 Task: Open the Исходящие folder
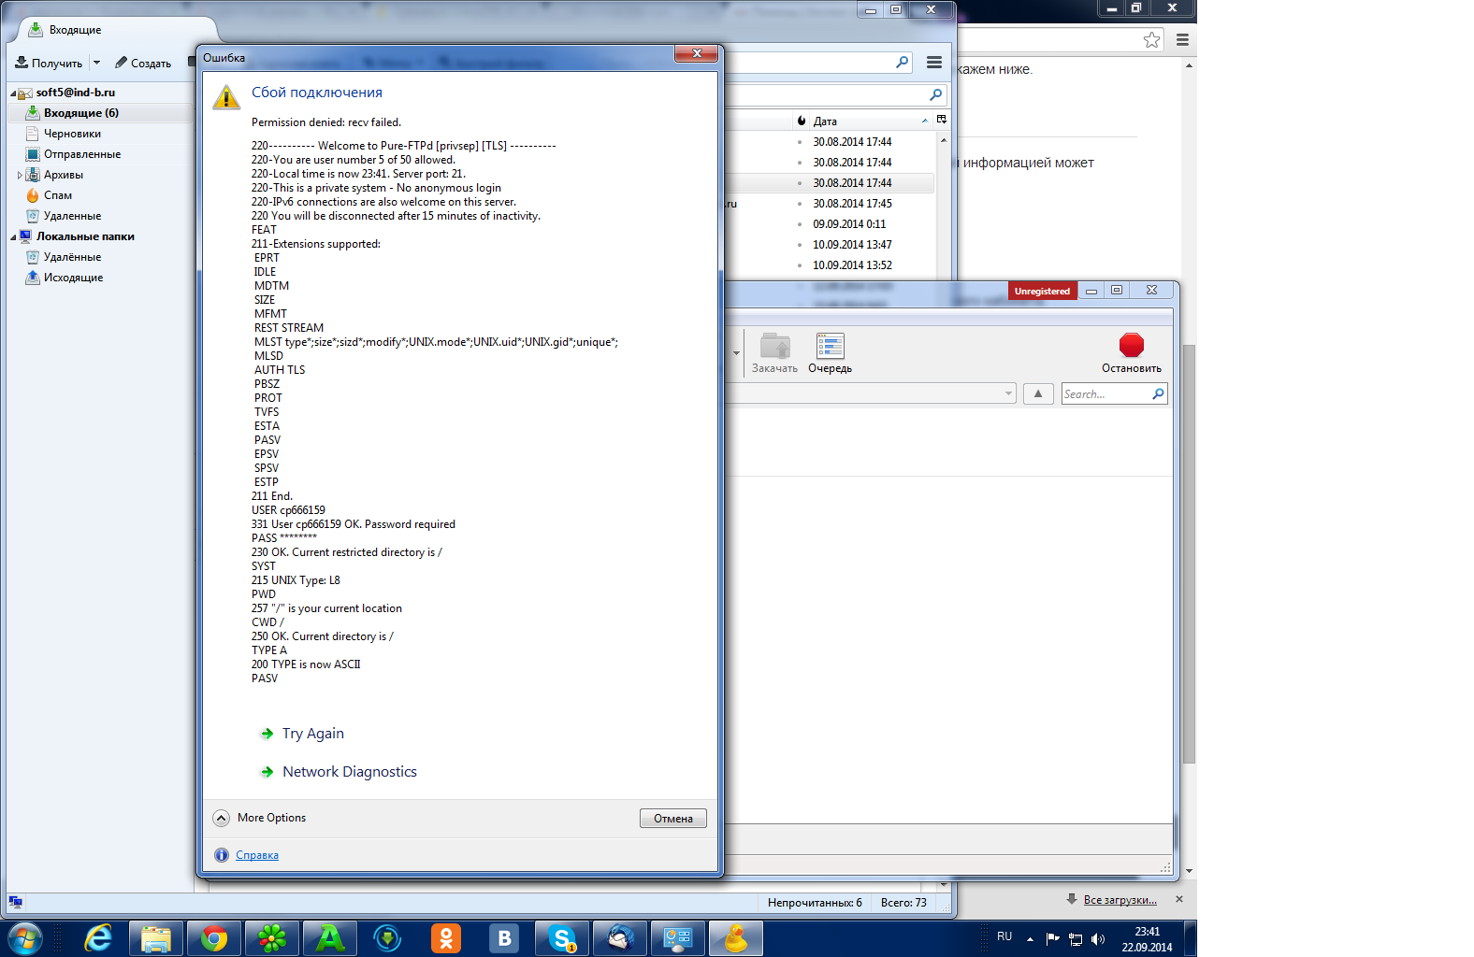pyautogui.click(x=73, y=278)
